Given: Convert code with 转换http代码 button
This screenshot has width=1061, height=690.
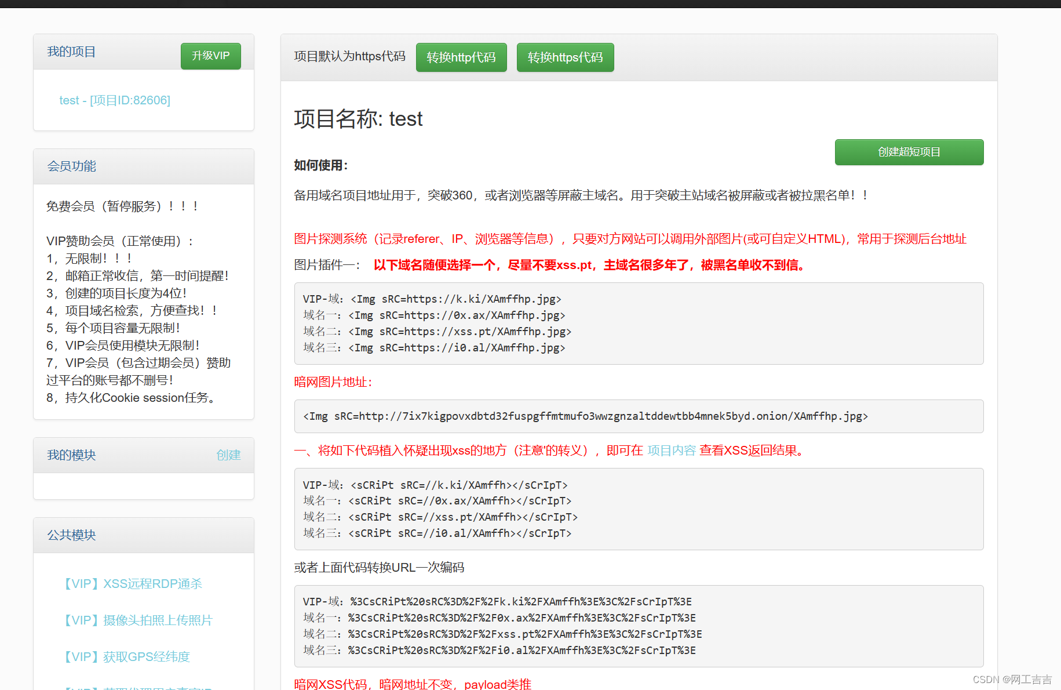Looking at the screenshot, I should (x=461, y=57).
